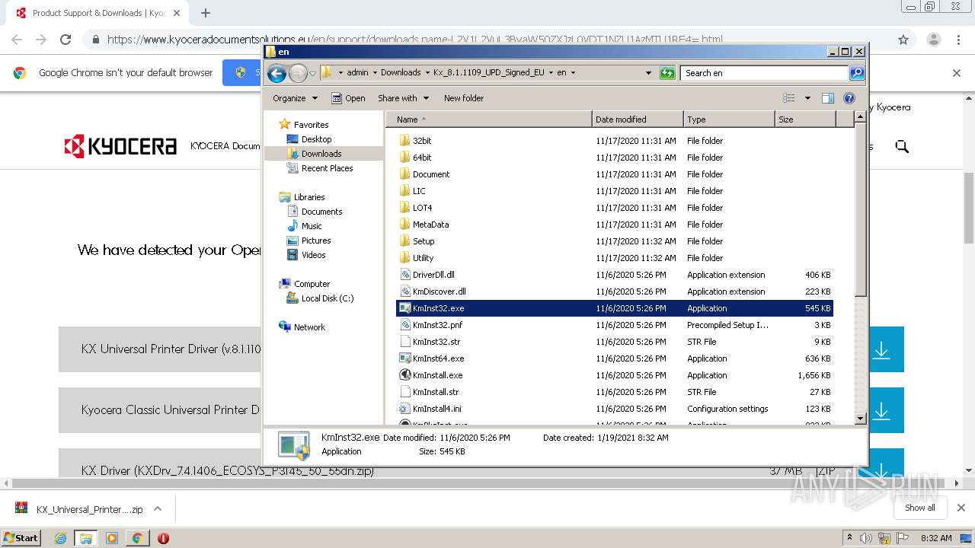
Task: Click the Explorer search magnifier icon
Action: tap(857, 73)
